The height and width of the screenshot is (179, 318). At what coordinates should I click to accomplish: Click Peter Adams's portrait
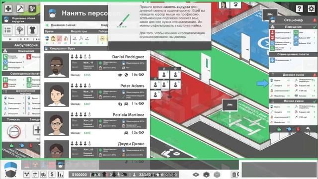(x=57, y=95)
